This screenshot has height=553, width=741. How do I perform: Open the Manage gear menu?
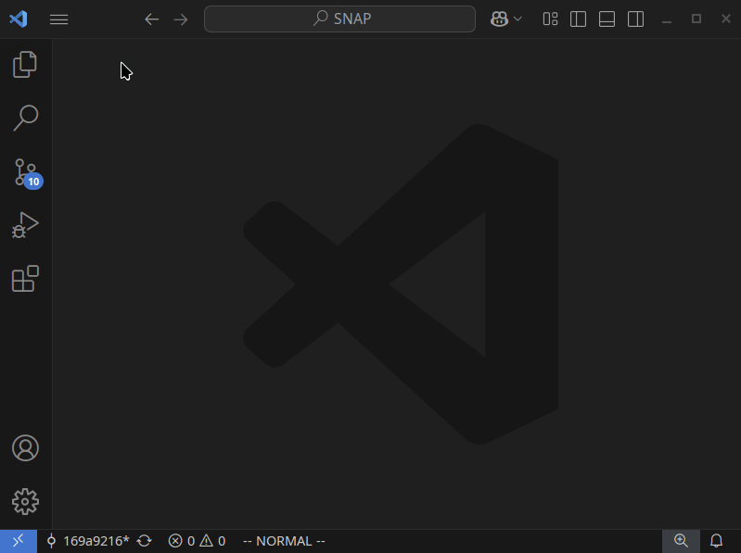25,501
